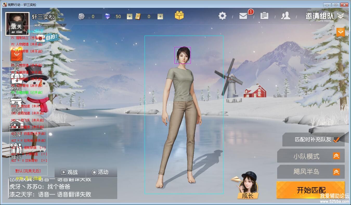Open the task clipboard icon

(264, 16)
